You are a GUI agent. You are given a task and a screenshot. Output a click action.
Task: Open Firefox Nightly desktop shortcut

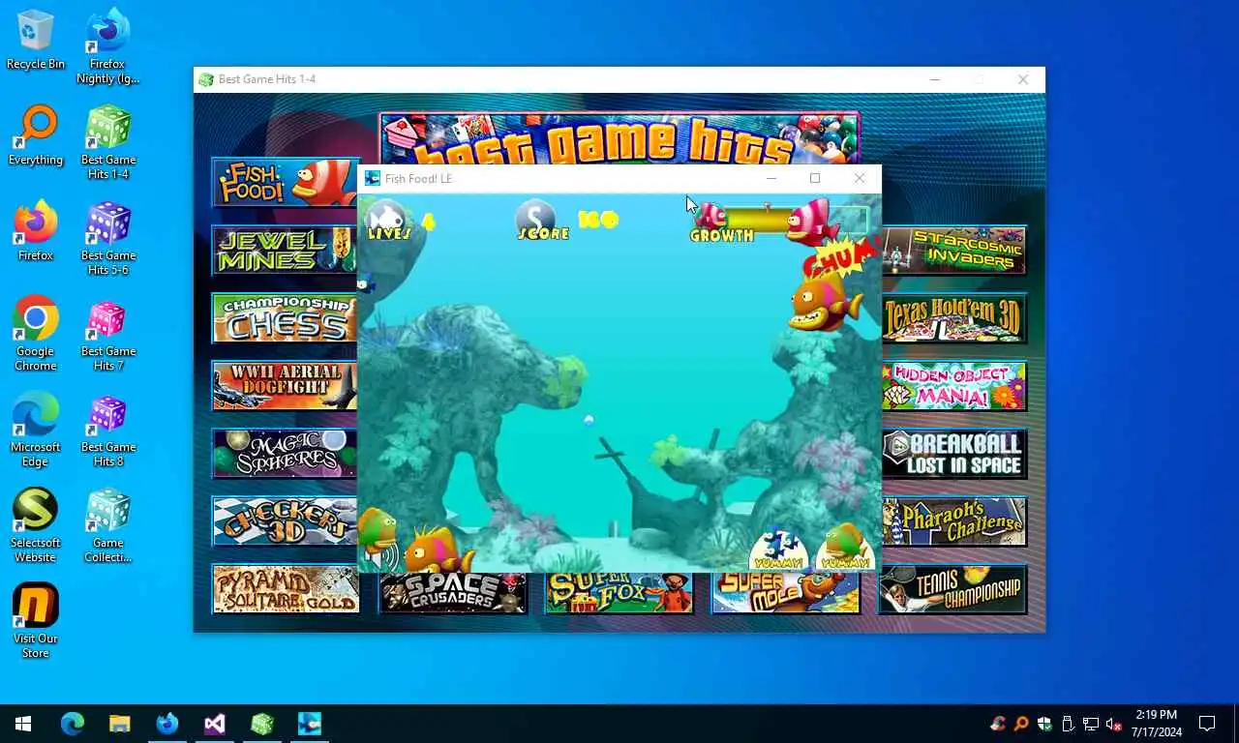click(x=108, y=46)
